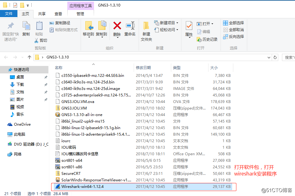Click the Refresh button next to address bar
The height and width of the screenshot is (196, 295).
pos(275,57)
